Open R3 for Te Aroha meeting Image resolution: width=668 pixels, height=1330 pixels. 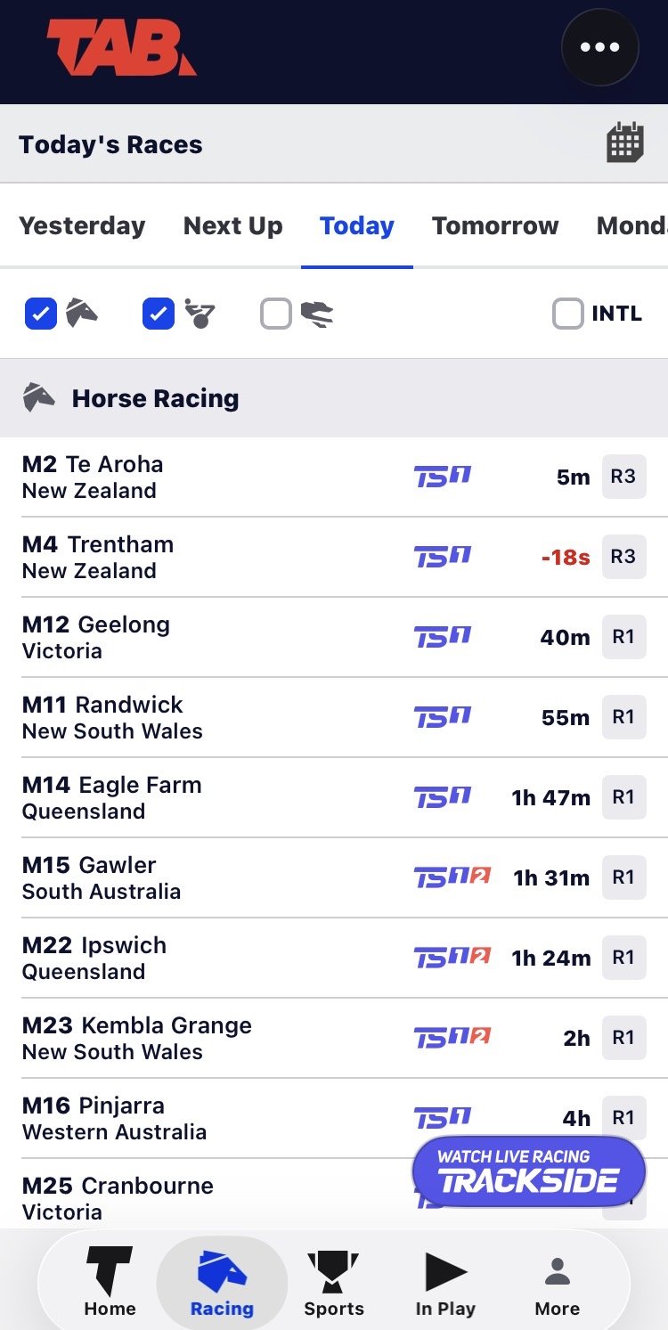(x=623, y=477)
